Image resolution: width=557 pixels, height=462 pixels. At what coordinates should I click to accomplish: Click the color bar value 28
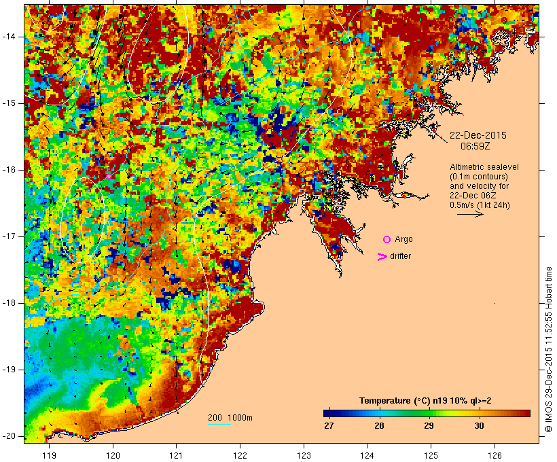379,425
